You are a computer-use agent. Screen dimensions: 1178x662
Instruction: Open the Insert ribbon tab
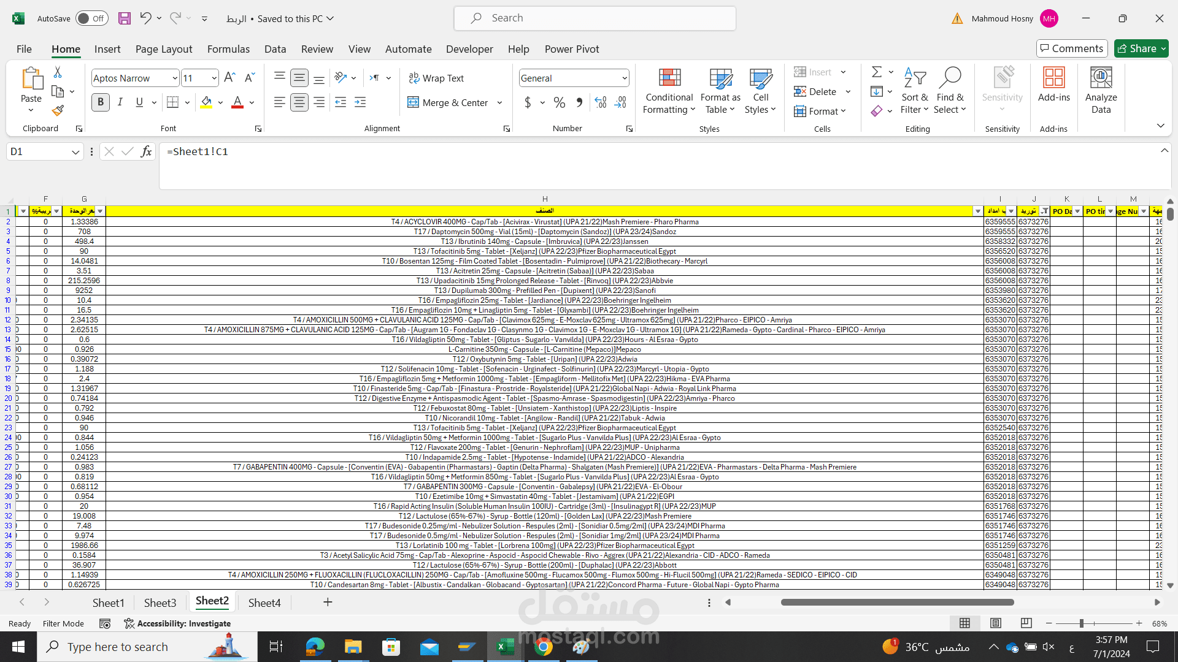pyautogui.click(x=107, y=49)
